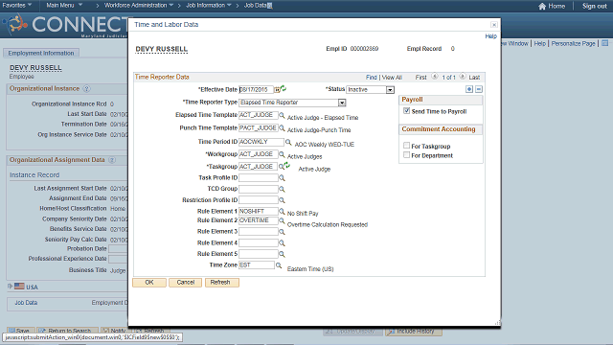Open the Workforce Administration breadcrumb menu
613x345 pixels.
139,5
